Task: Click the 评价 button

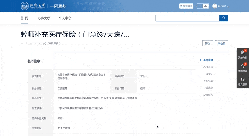Action: [208, 43]
